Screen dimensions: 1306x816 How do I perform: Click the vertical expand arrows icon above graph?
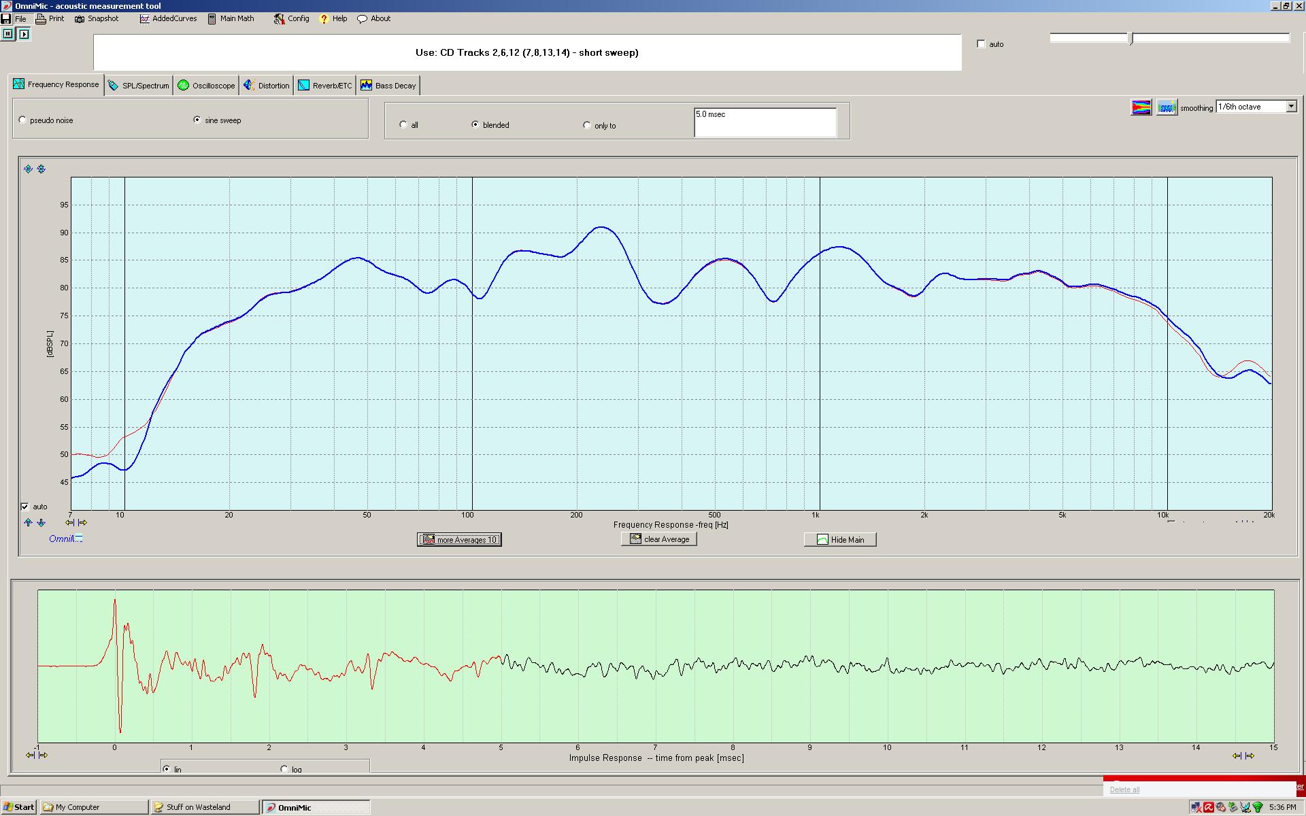28,169
